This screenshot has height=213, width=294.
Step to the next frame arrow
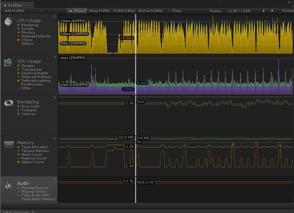272,11
